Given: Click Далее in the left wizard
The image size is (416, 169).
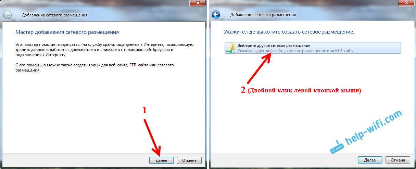Looking at the screenshot, I should tap(162, 160).
